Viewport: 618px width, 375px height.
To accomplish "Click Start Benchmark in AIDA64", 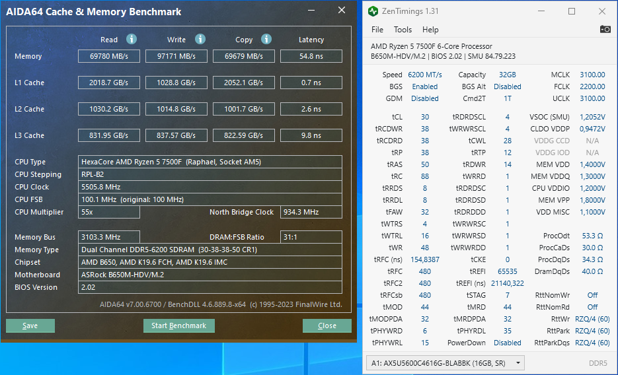I will [x=179, y=325].
